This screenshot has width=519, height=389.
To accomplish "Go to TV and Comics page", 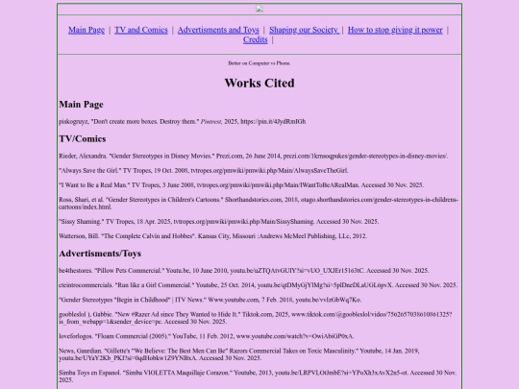I will [141, 30].
